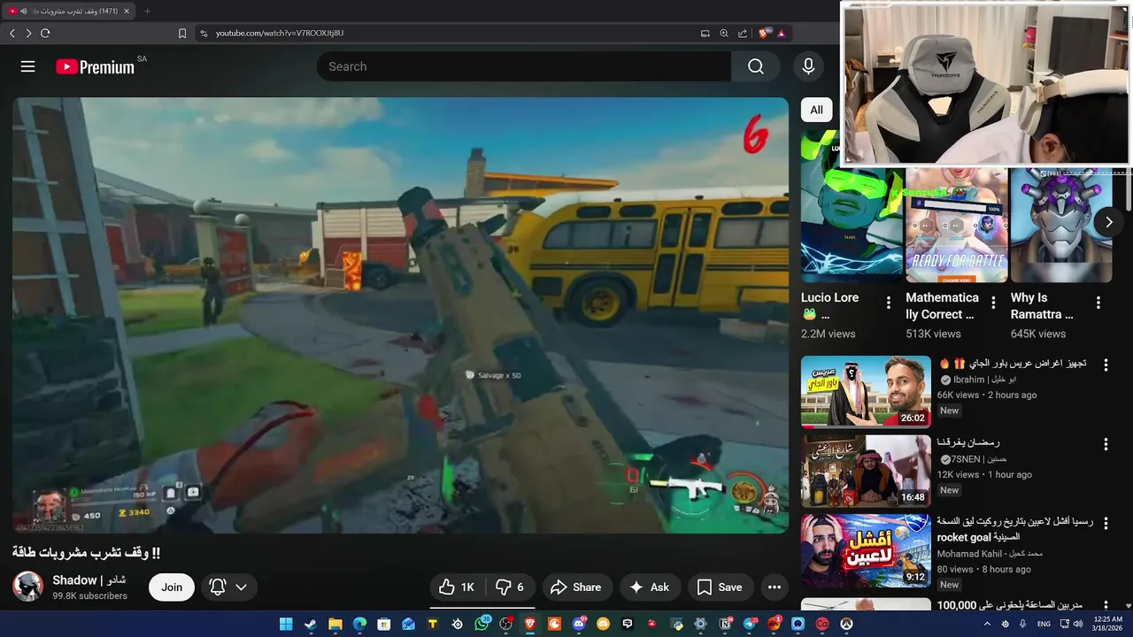The height and width of the screenshot is (637, 1133).
Task: Open Steam from the taskbar
Action: point(311,624)
